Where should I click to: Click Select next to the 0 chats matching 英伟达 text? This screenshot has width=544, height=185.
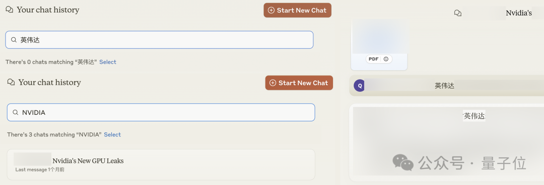click(x=108, y=62)
